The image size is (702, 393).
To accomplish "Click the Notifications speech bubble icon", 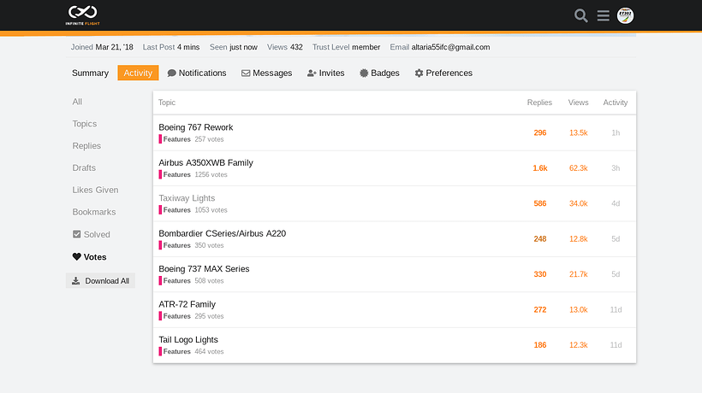I will (171, 73).
